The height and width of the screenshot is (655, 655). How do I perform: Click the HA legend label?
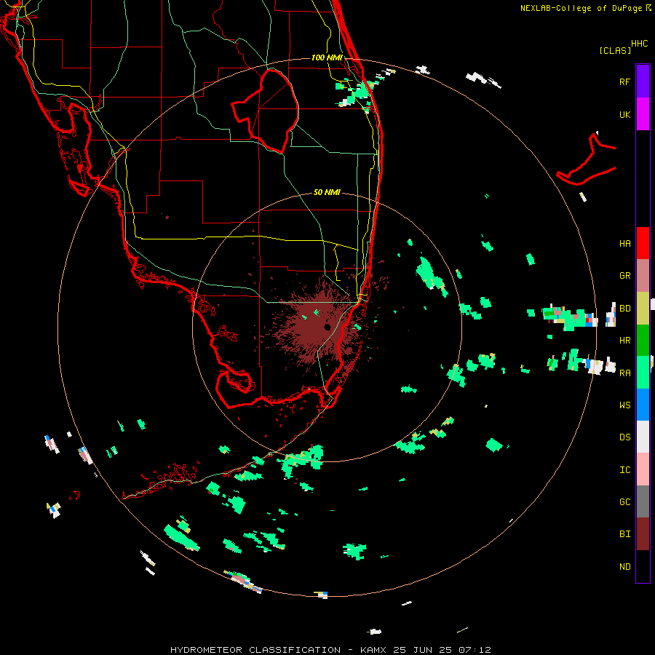(x=624, y=244)
